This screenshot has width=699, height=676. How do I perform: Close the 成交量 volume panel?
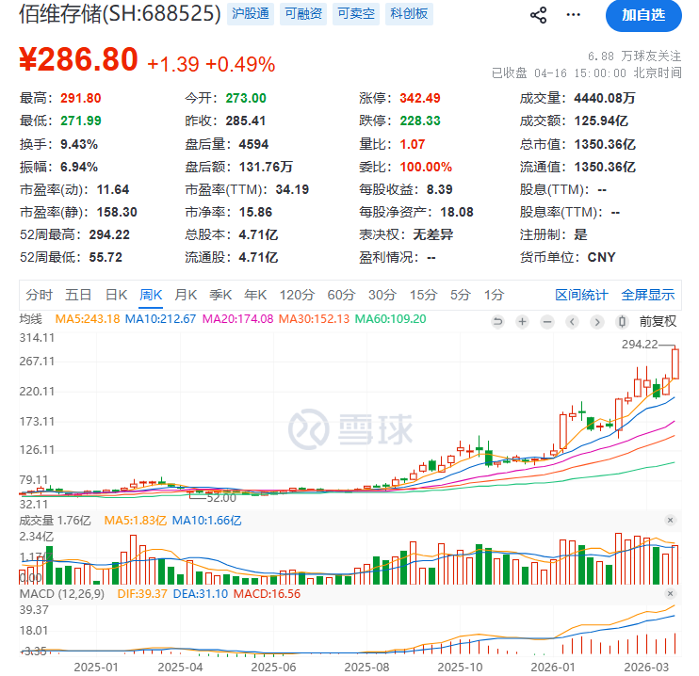[x=670, y=520]
